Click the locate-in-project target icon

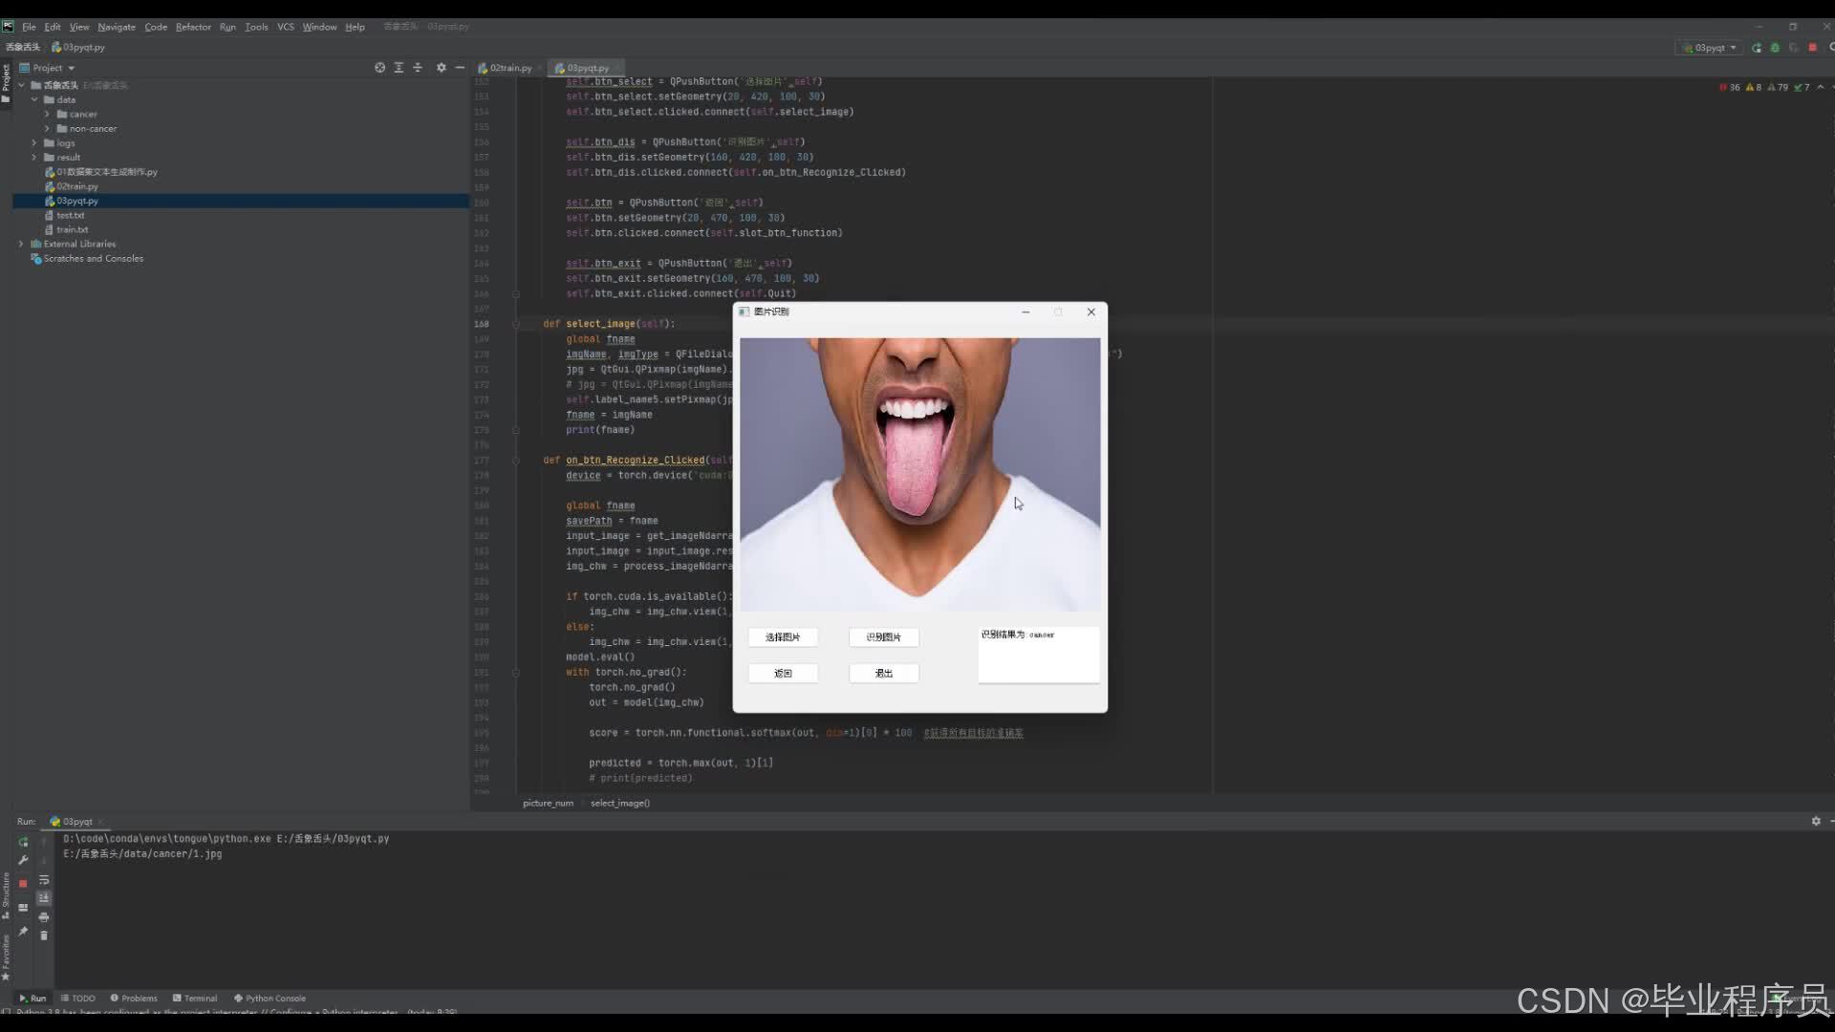tap(379, 68)
